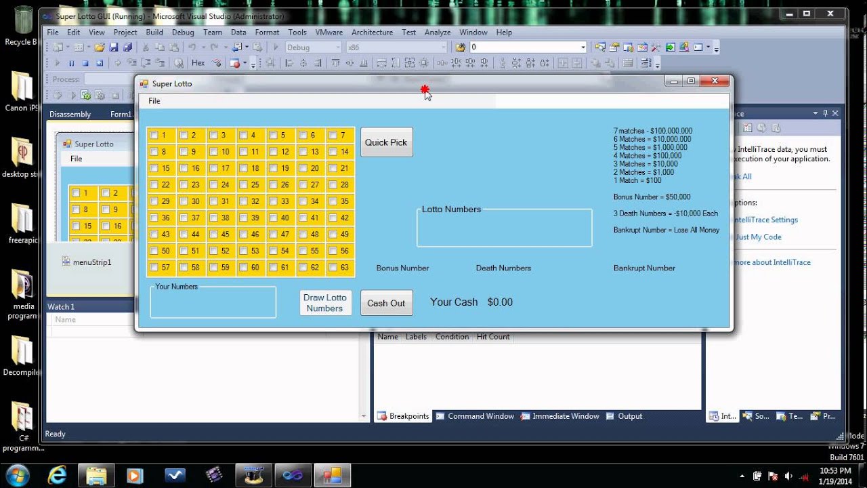The width and height of the screenshot is (867, 488).
Task: Click the Internet Explorer taskbar icon
Action: [x=57, y=474]
